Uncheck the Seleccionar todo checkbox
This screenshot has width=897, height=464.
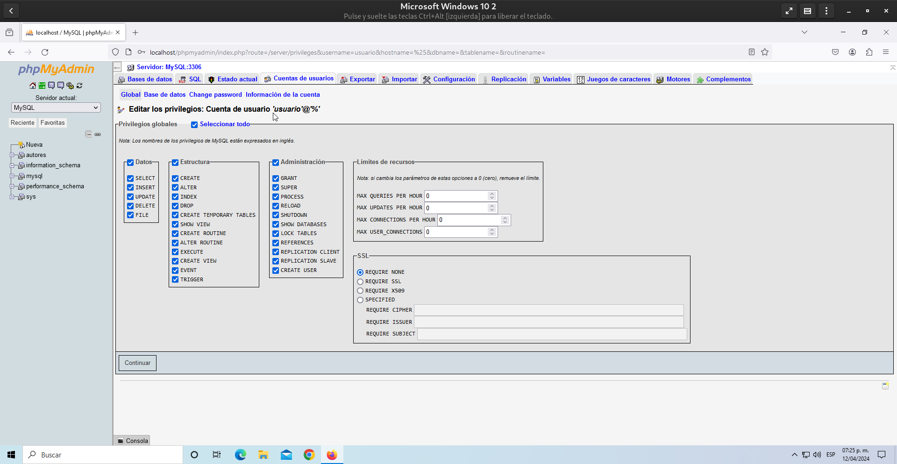coord(194,125)
